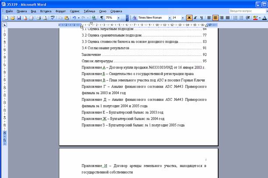
Task: Open Print Preview with magnifier page icon
Action: tap(45, 18)
